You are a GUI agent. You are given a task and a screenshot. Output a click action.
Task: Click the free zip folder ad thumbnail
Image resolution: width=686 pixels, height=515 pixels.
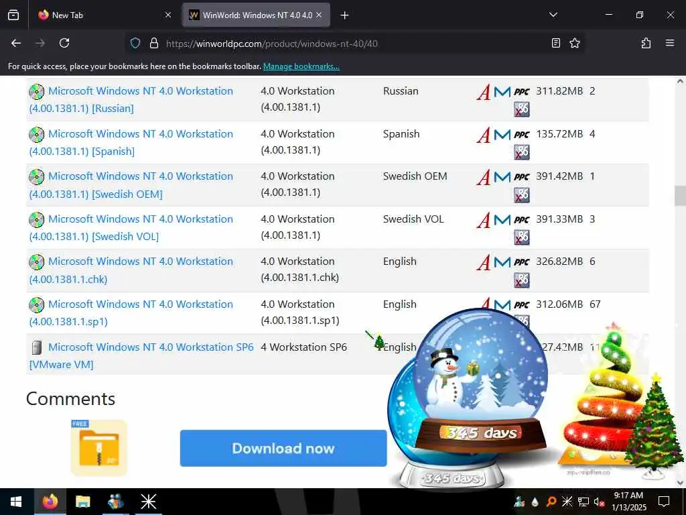(99, 447)
